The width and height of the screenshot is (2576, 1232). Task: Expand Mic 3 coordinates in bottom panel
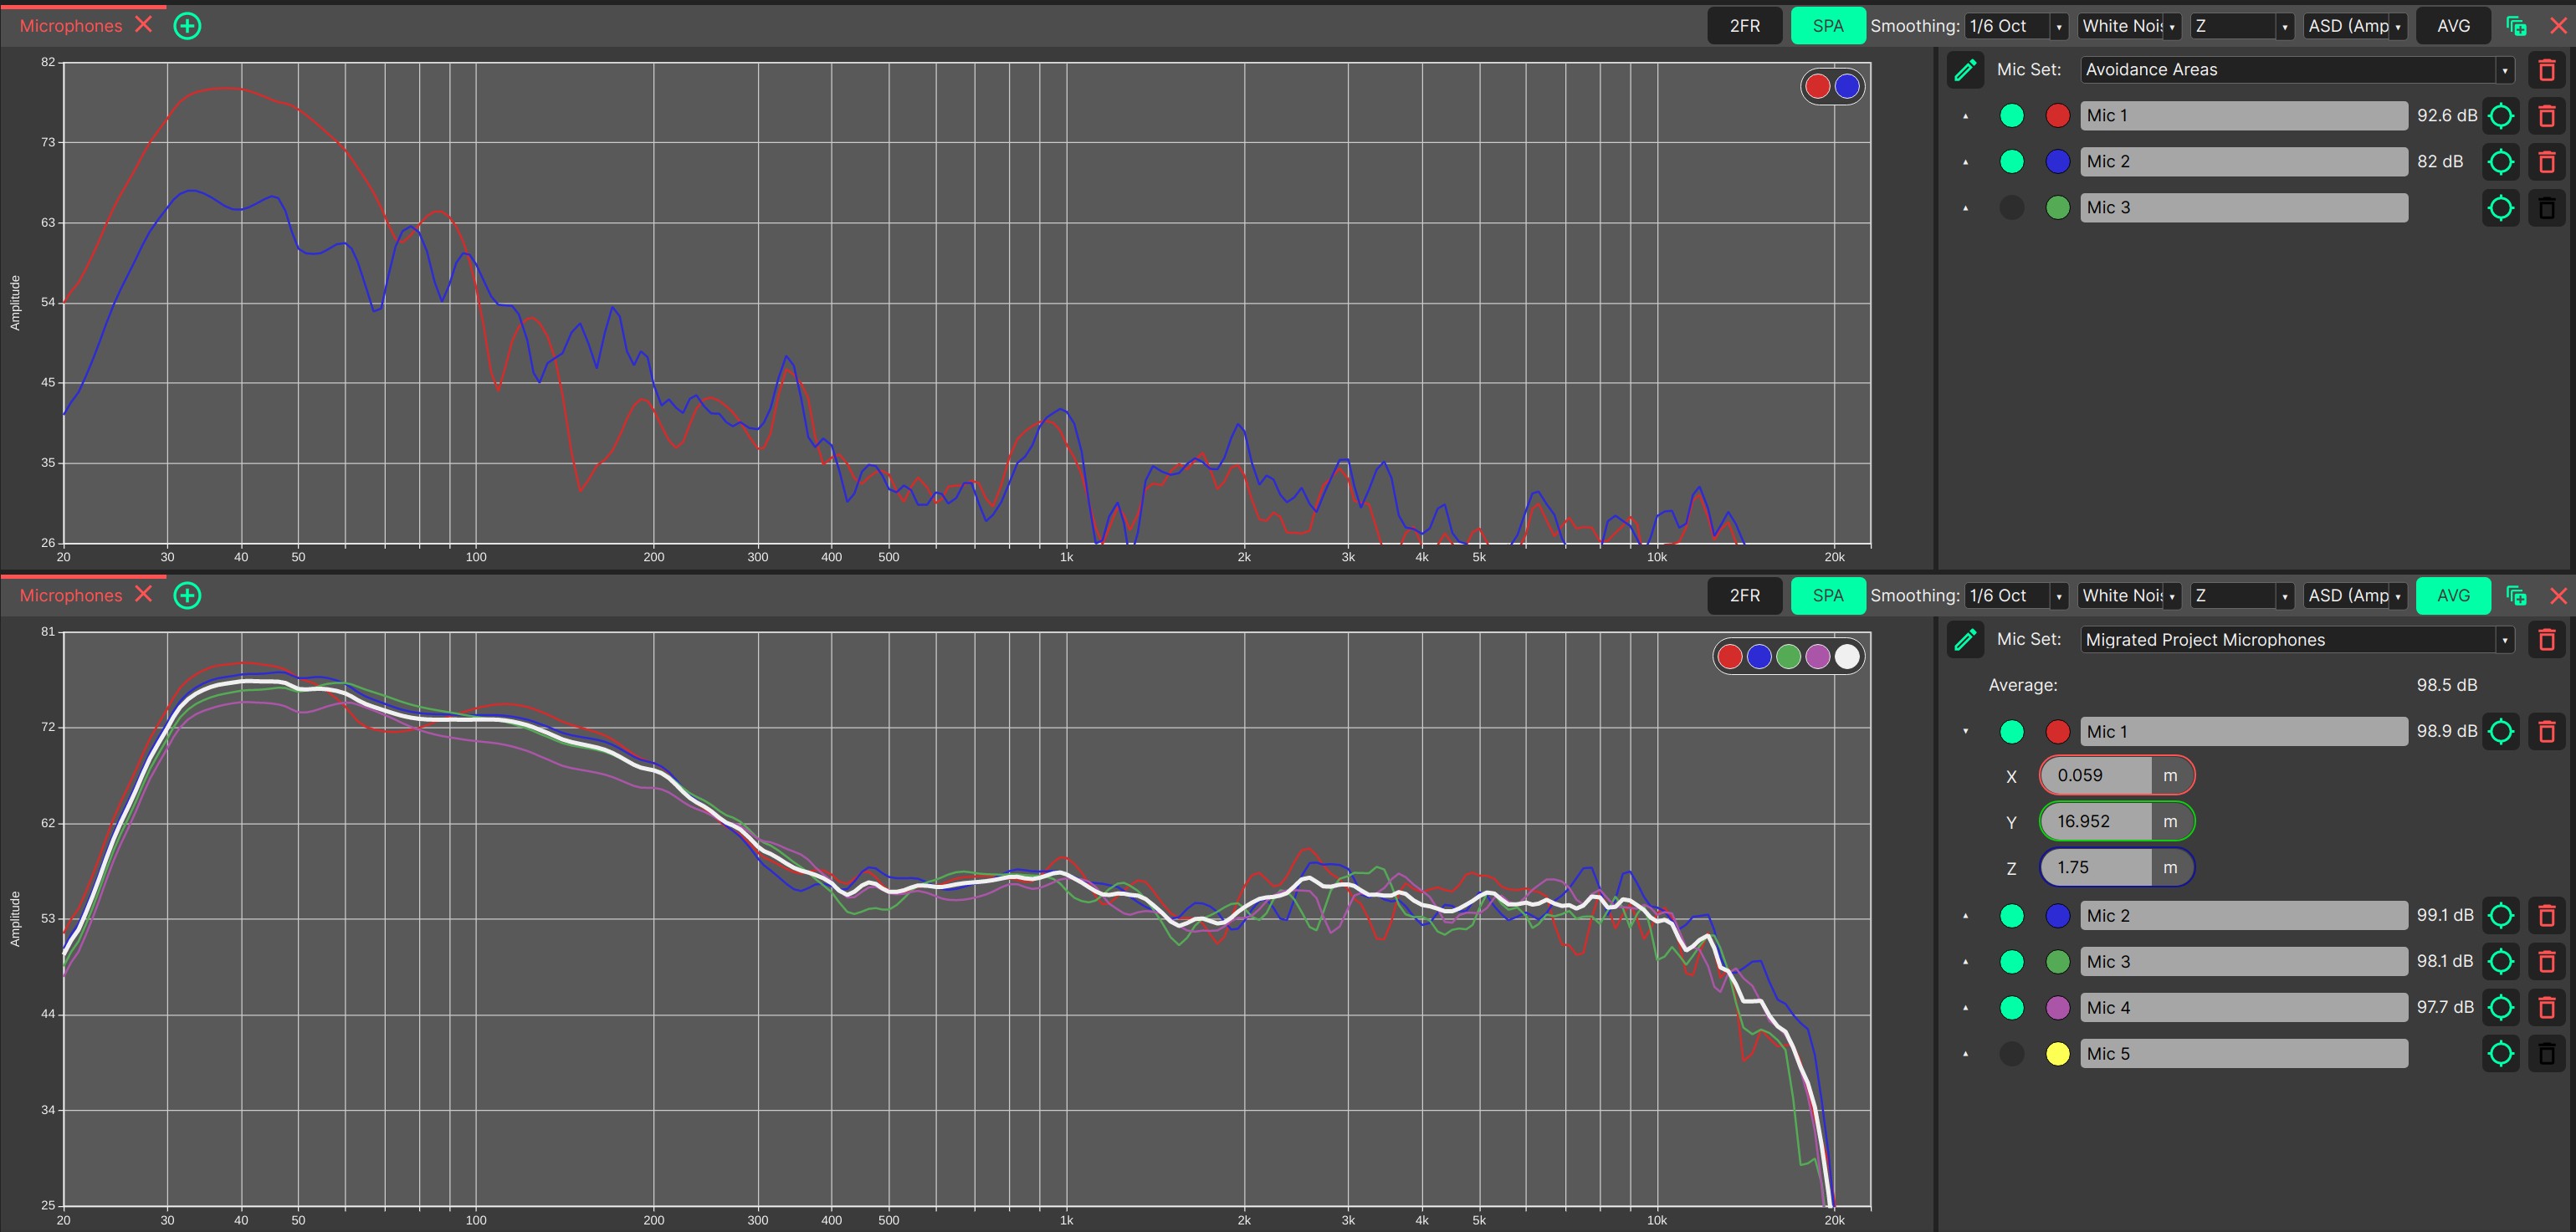point(1965,962)
